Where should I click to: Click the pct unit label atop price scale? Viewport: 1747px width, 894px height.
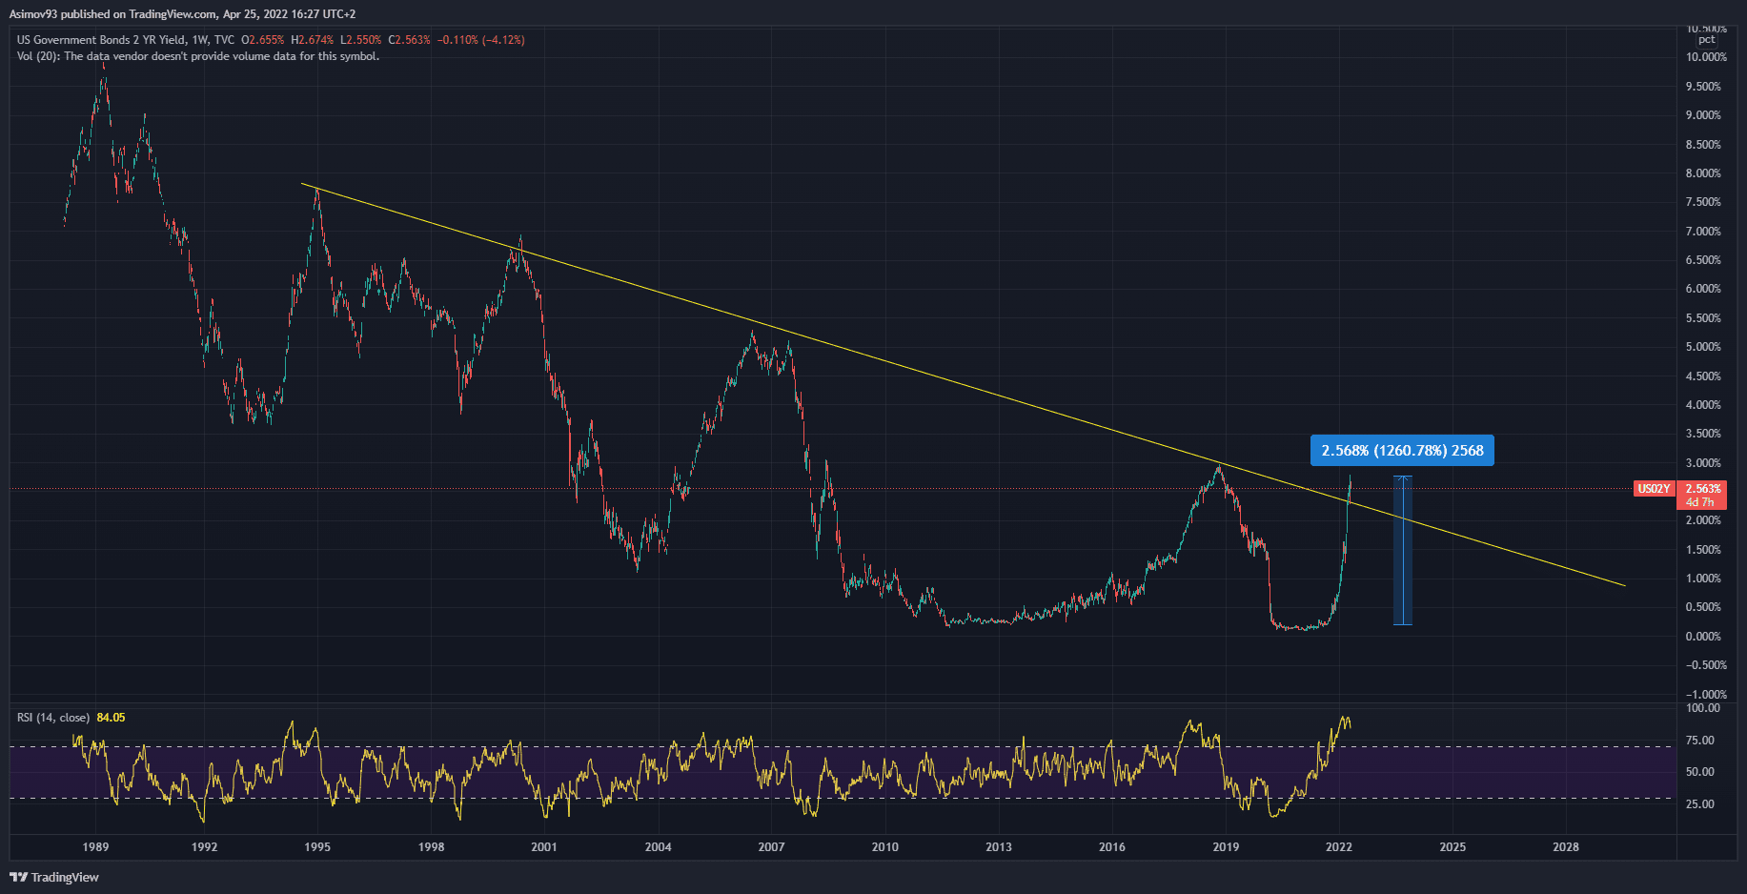[1706, 40]
